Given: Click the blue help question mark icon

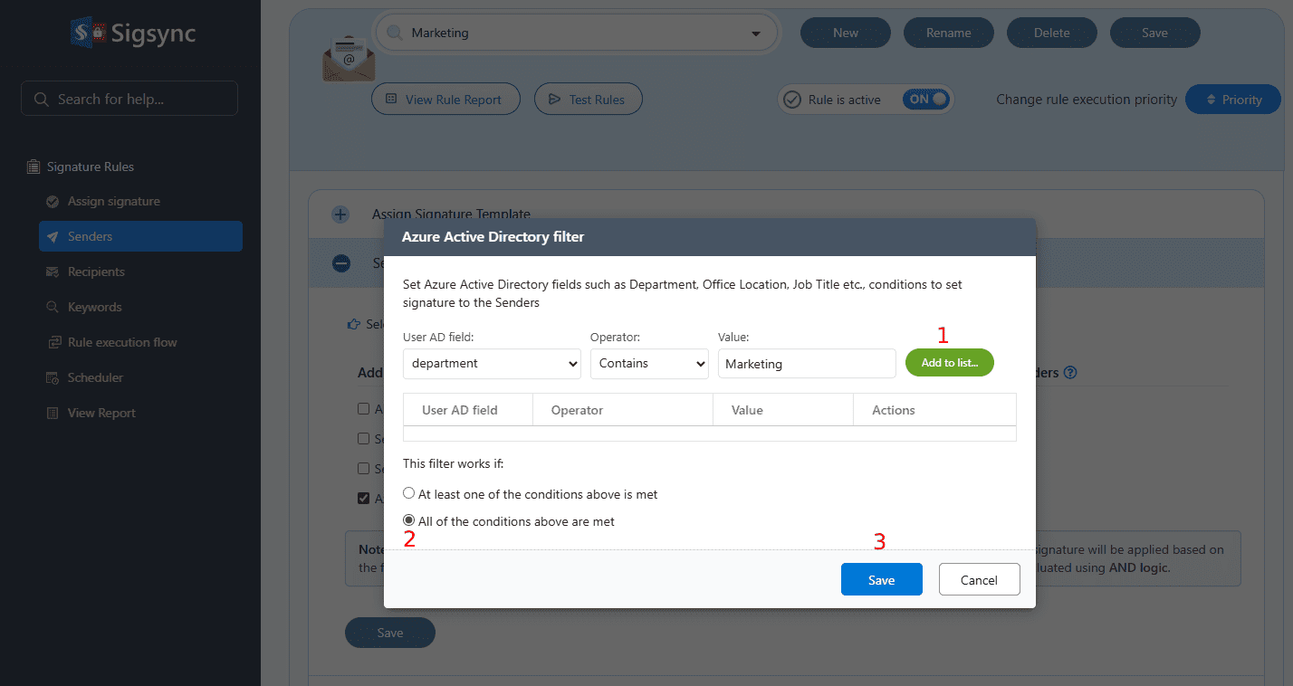Looking at the screenshot, I should click(x=1070, y=373).
